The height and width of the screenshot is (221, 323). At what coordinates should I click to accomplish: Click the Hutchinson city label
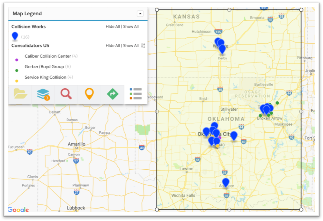pyautogui.click(x=201, y=32)
